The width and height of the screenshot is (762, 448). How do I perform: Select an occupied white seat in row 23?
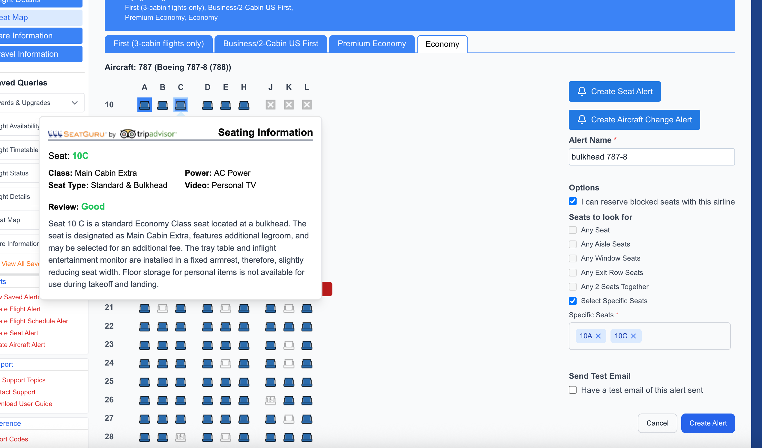click(x=289, y=345)
